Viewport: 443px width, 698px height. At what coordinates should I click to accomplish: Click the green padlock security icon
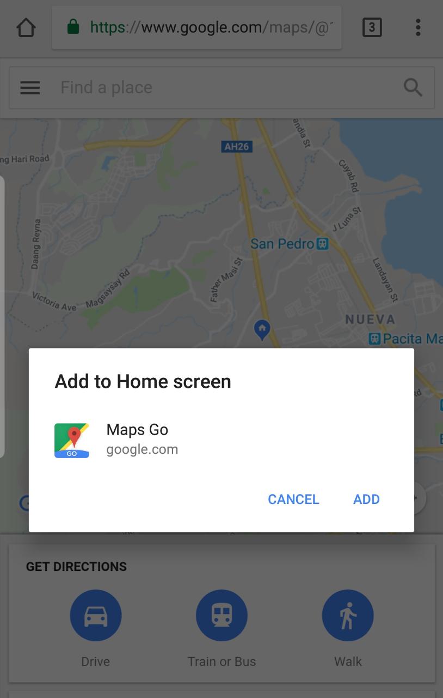click(x=73, y=27)
